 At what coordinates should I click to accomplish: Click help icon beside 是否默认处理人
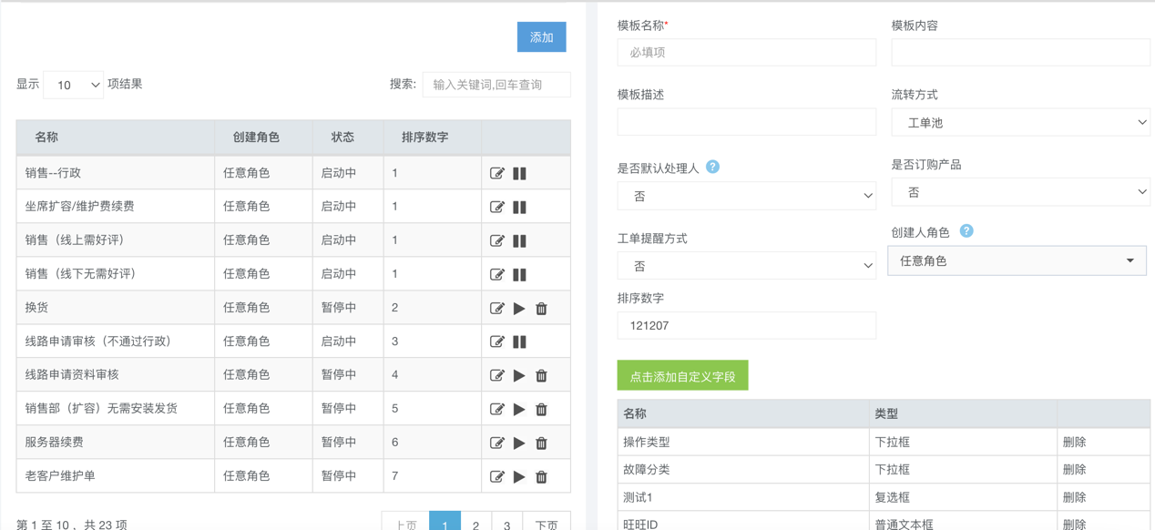712,167
